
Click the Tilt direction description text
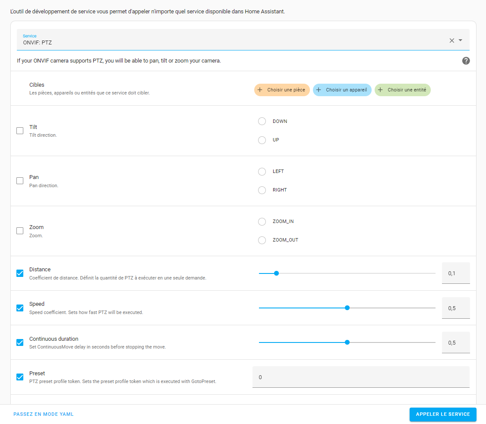[43, 135]
